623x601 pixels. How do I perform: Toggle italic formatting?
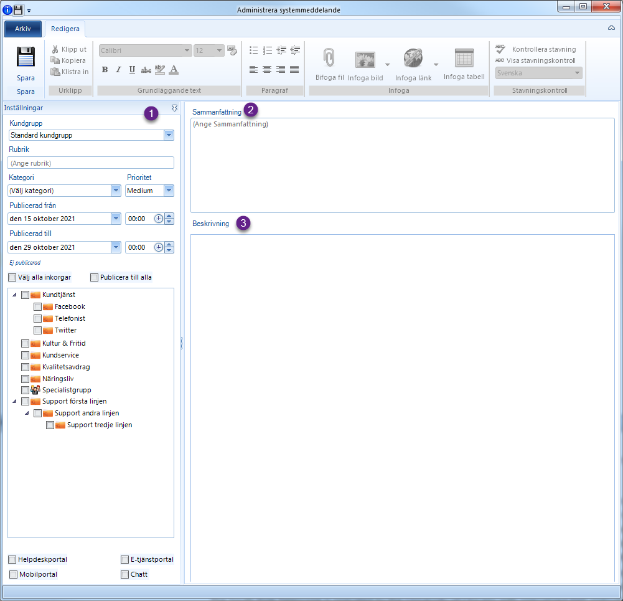118,70
